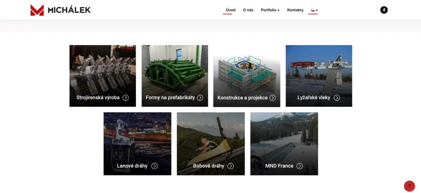Click the Michálek logo in the header

[60, 10]
